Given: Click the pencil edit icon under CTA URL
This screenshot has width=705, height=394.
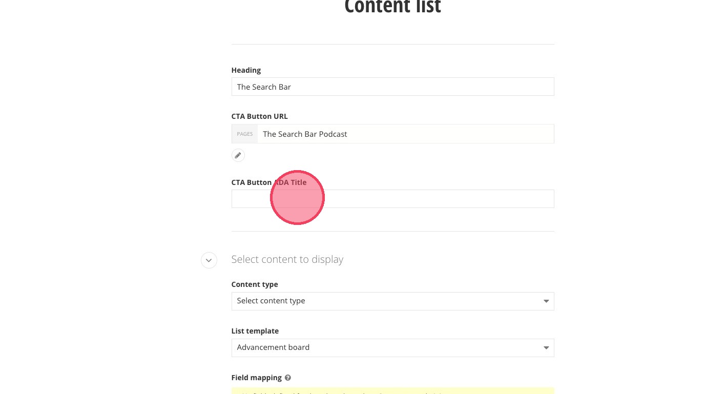Looking at the screenshot, I should click(238, 155).
